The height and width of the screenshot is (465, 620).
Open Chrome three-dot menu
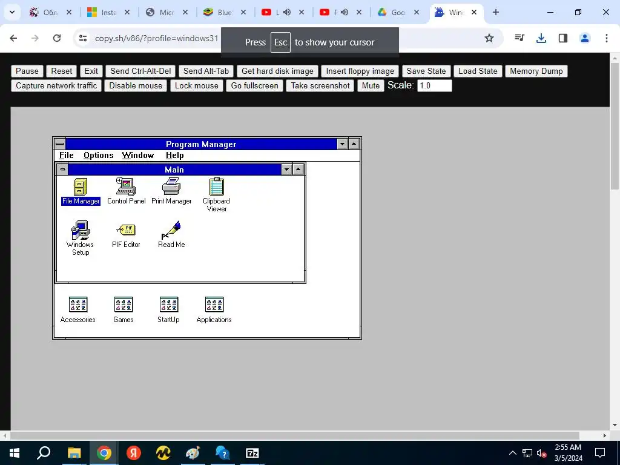pos(606,38)
